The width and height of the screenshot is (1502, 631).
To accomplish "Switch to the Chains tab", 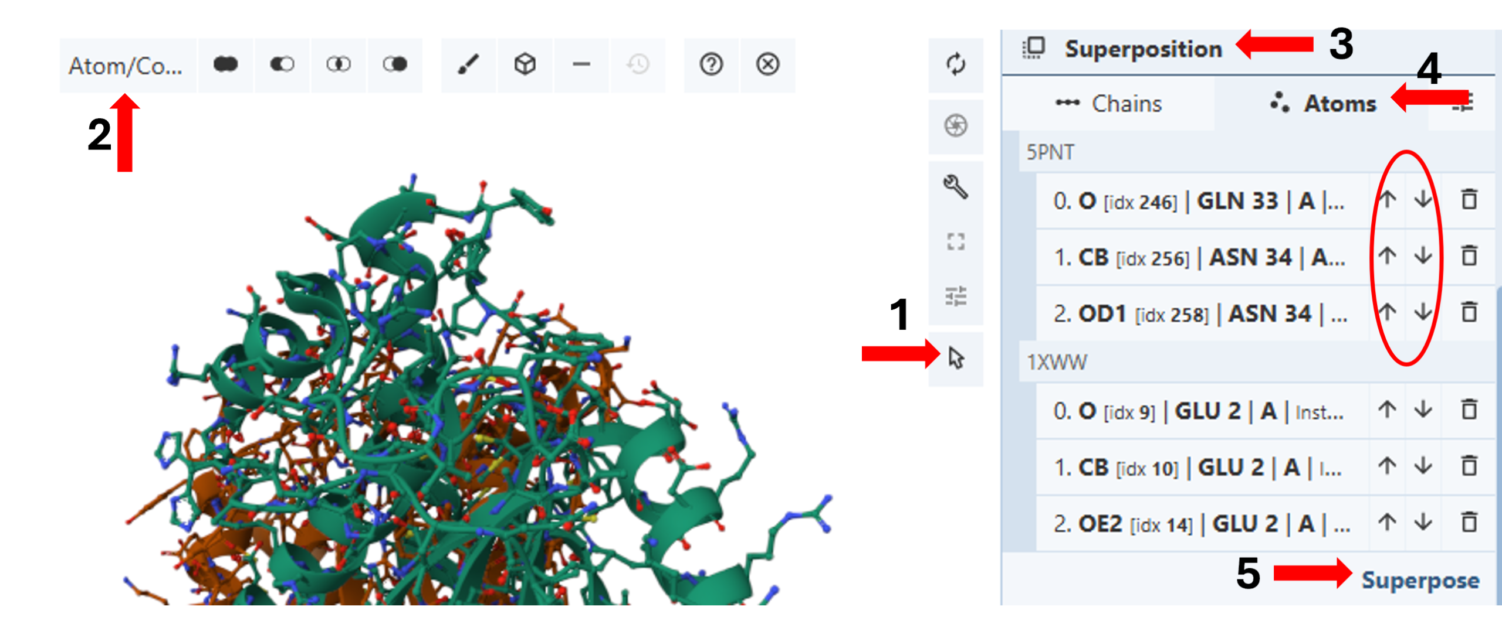I will (x=1108, y=104).
